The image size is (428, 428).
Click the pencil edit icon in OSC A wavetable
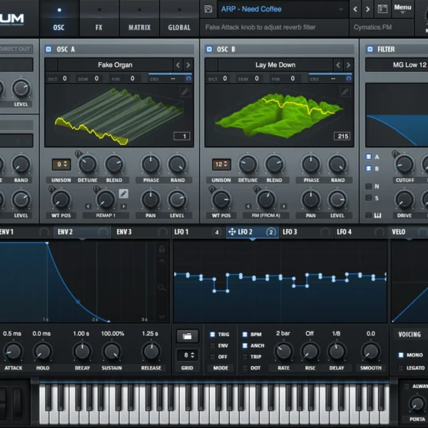click(x=185, y=92)
